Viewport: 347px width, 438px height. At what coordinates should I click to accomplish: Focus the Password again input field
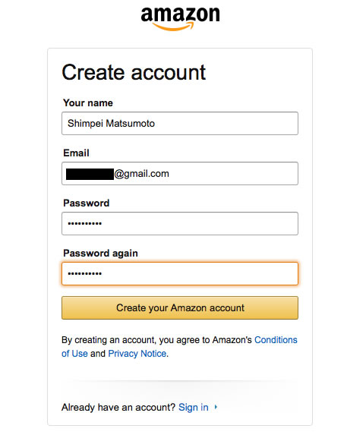point(180,273)
